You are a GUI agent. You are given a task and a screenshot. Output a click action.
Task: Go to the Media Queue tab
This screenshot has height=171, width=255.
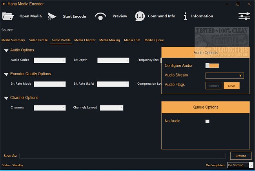point(154,40)
